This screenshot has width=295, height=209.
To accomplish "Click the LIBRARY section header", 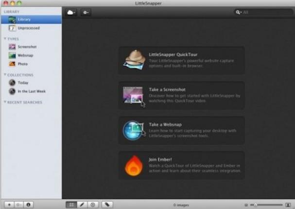I will (x=12, y=12).
